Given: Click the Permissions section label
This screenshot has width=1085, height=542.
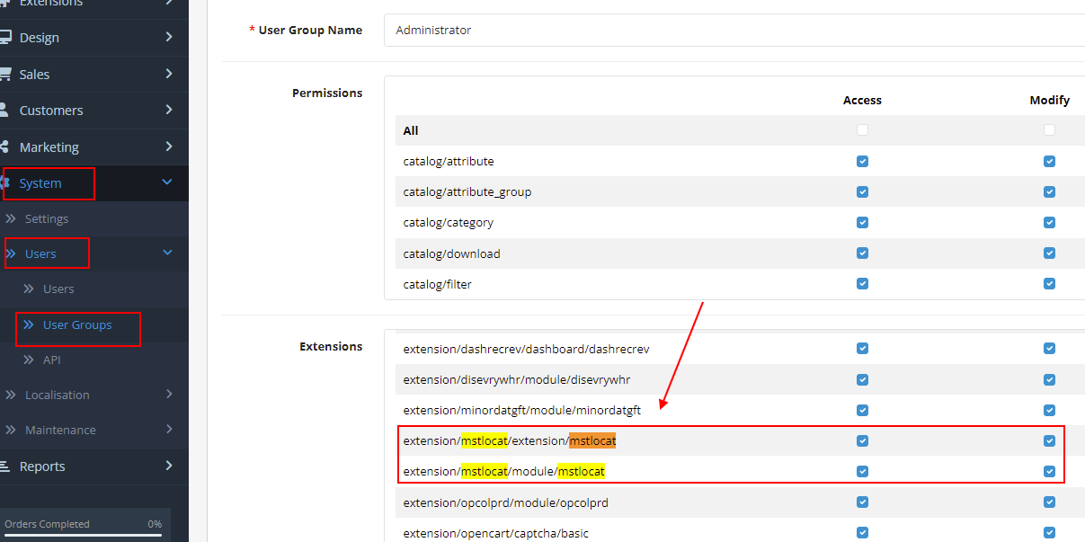Looking at the screenshot, I should 327,93.
